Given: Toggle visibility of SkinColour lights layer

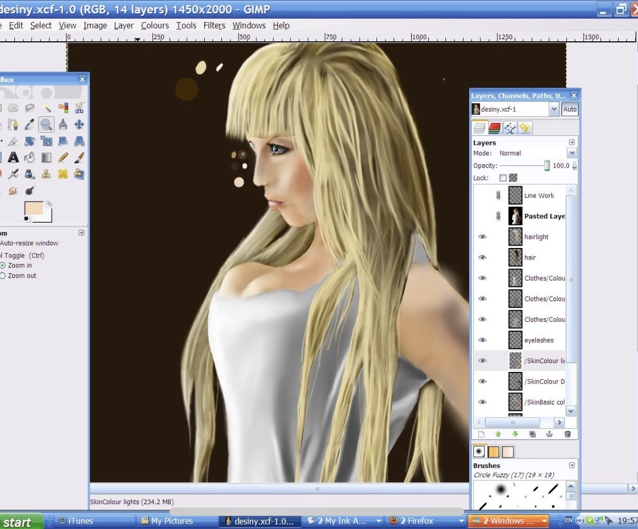Looking at the screenshot, I should [x=482, y=360].
